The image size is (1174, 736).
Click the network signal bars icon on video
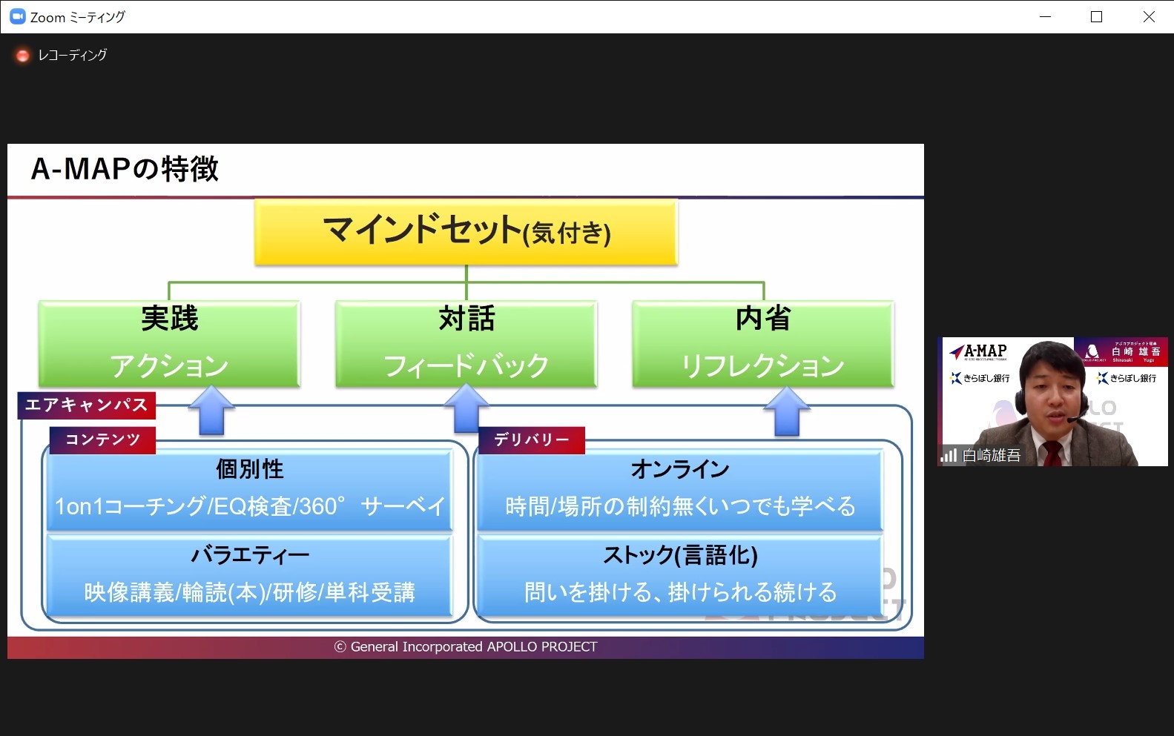click(x=949, y=455)
